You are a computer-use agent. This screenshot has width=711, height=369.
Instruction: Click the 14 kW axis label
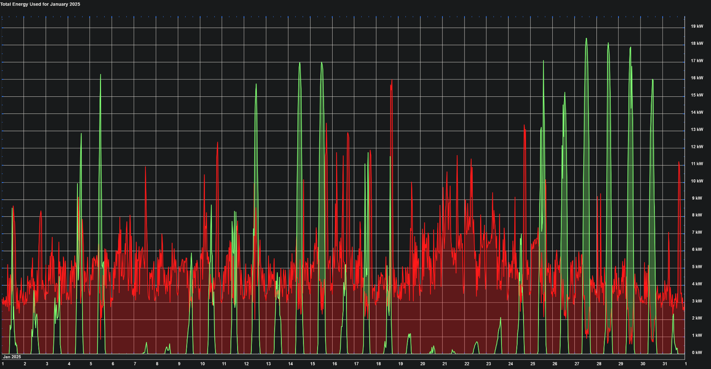click(x=697, y=112)
